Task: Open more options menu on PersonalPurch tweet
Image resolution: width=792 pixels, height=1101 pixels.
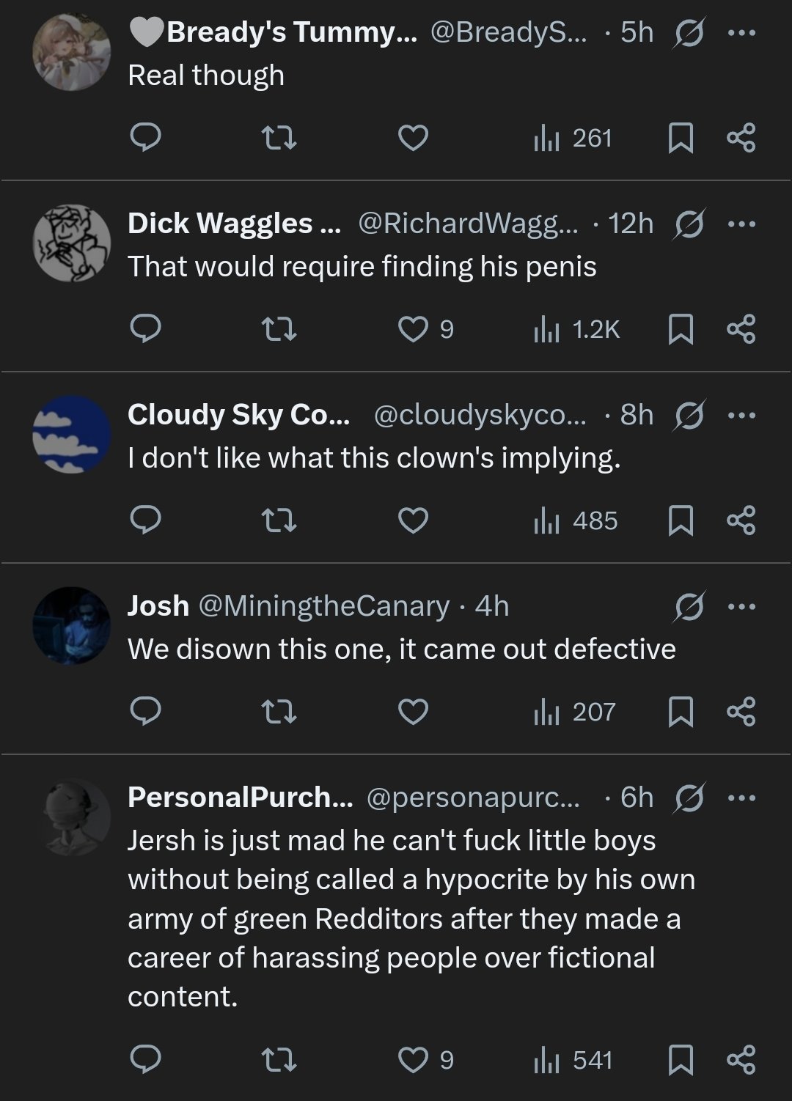Action: coord(741,798)
